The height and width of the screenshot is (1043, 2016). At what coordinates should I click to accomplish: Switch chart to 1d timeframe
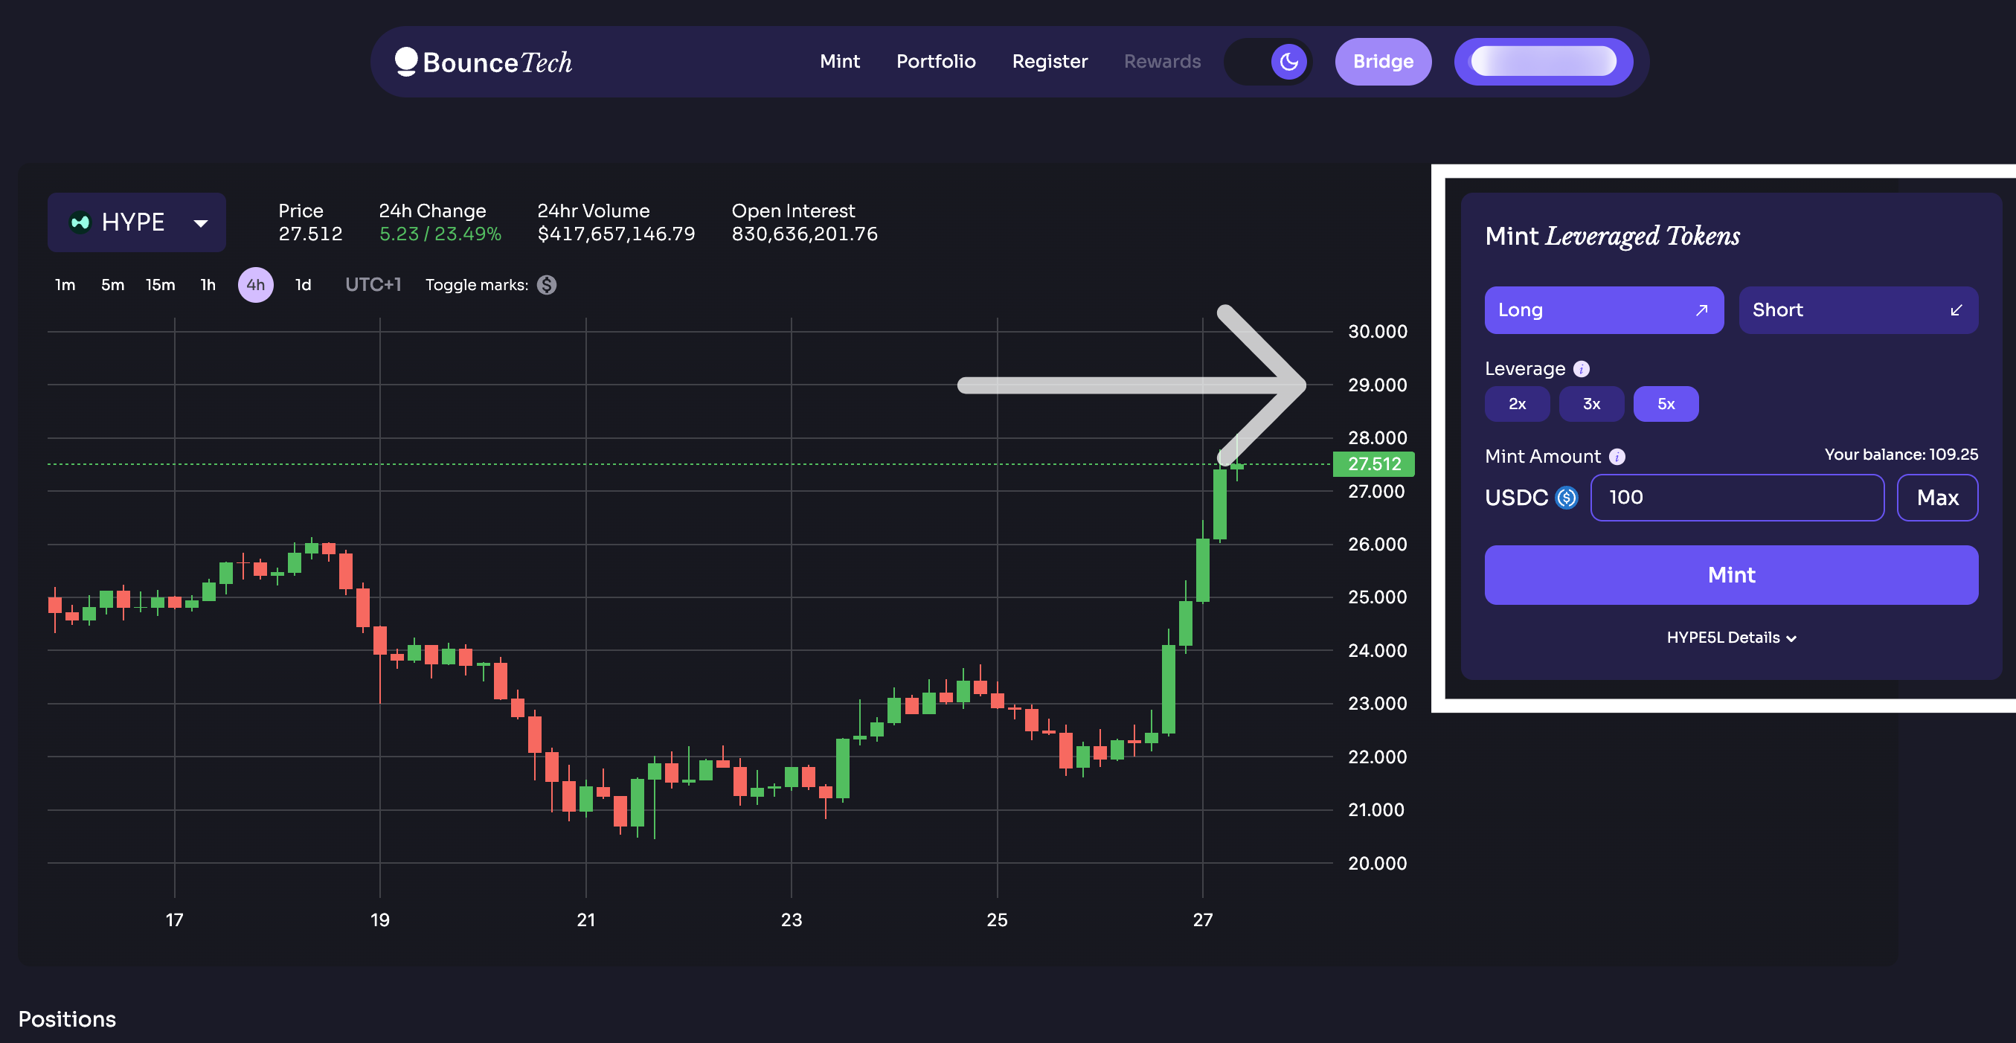coord(303,285)
